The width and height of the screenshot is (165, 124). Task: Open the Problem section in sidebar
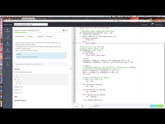point(8,30)
